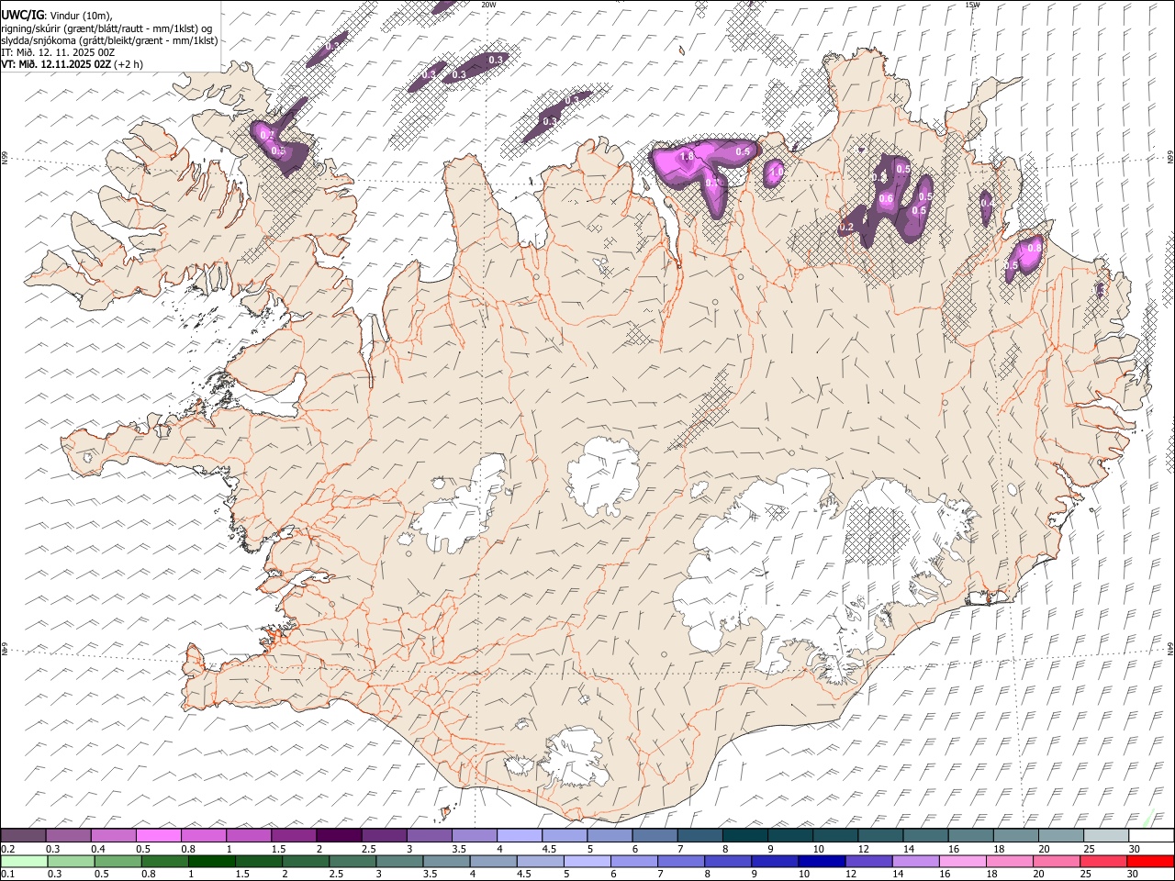Click the bright pink snow swatch between 0.5 and 0.8
This screenshot has width=1175, height=881.
pyautogui.click(x=158, y=835)
